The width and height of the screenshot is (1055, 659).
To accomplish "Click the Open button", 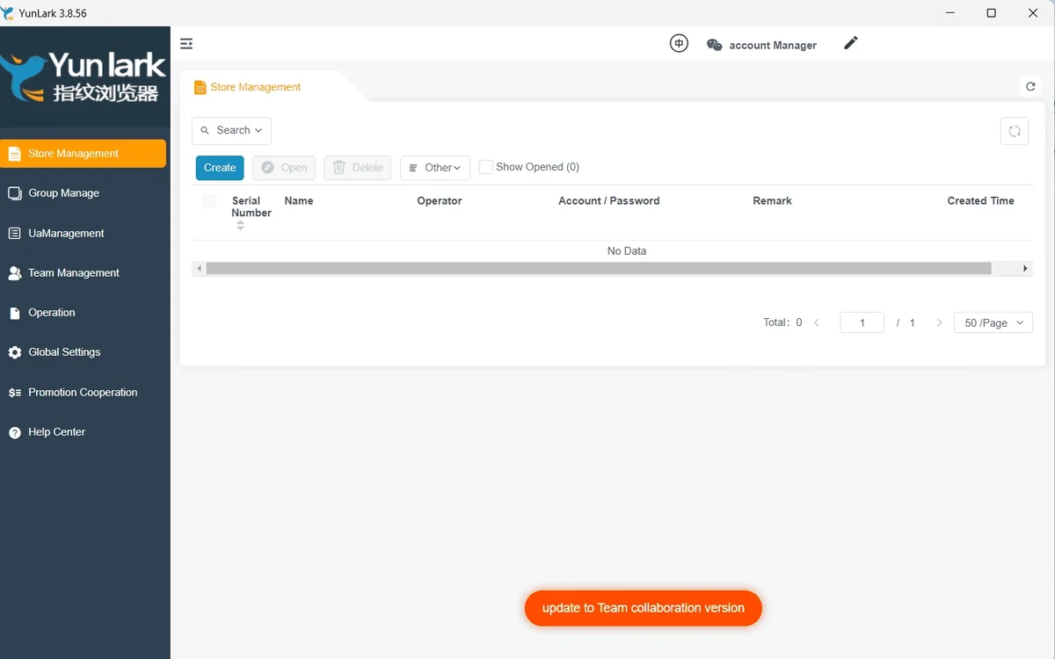I will click(x=284, y=168).
